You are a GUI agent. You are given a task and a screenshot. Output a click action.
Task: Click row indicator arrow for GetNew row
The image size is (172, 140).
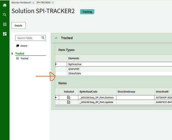tap(56, 97)
